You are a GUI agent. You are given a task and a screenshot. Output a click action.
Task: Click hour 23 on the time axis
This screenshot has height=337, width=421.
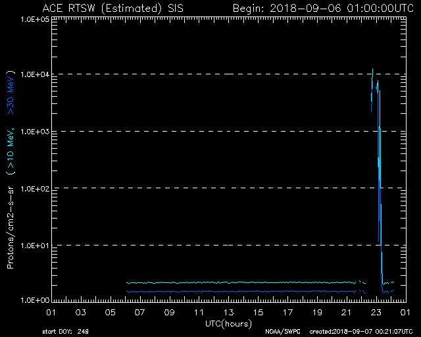[376, 312]
